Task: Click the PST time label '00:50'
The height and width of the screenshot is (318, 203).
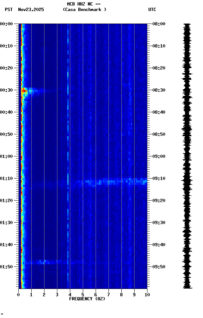Action: [6, 134]
